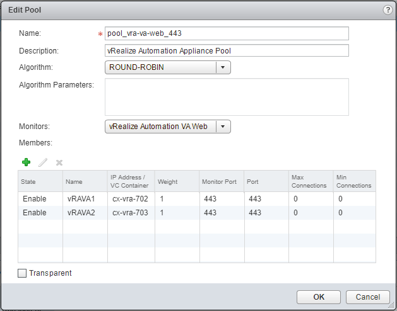Viewport: 397px width, 311px height.
Task: Click the IP Address / VC Container header
Action: 131,181
